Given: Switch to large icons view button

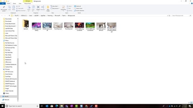Looking at the screenshot, I should coord(191,103).
